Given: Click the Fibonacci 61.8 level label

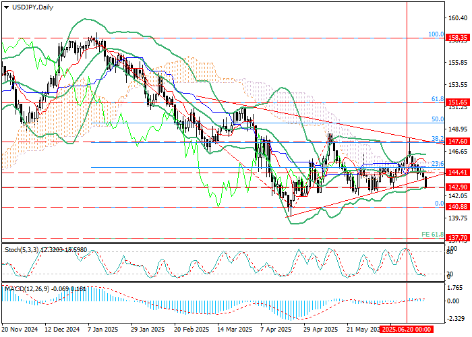Looking at the screenshot, I should pyautogui.click(x=438, y=99).
